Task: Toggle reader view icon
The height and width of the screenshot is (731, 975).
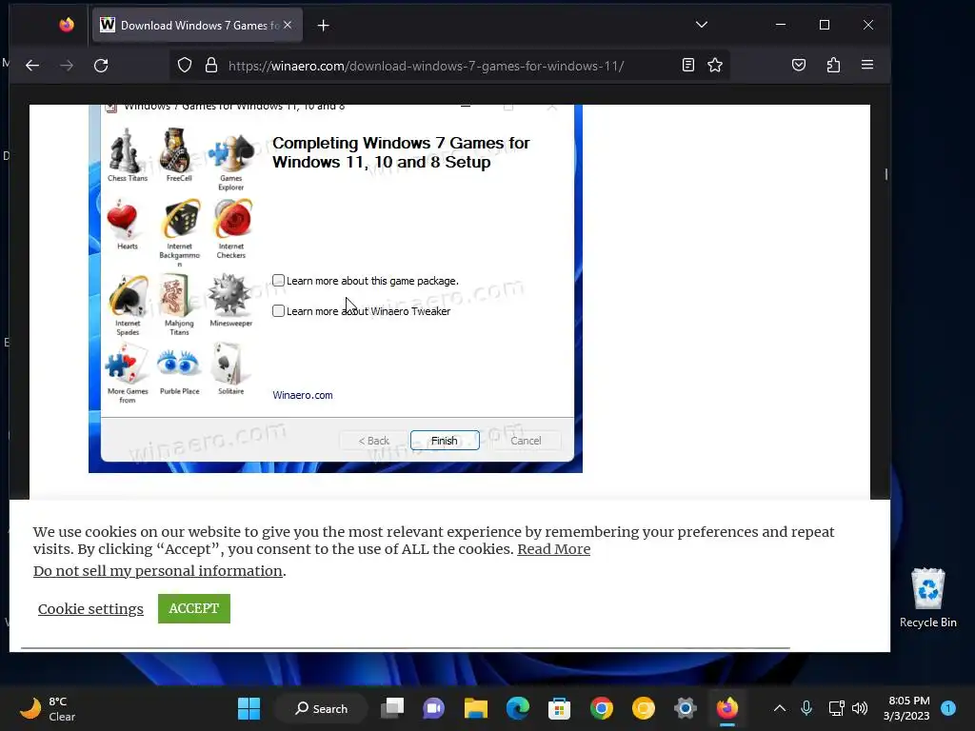Action: point(688,66)
